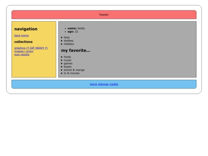This screenshot has height=156, width=208.
Task: Click the collections heading
Action: [x=23, y=42]
